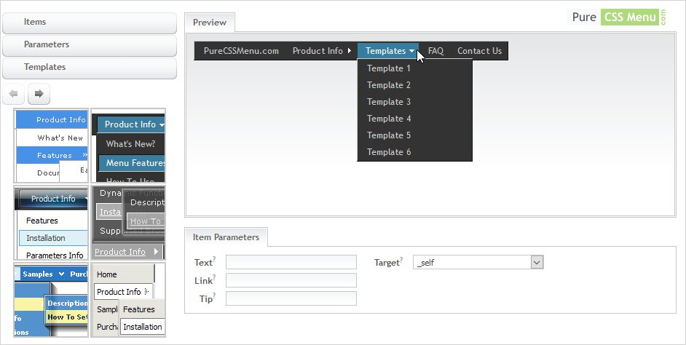Open the Parameters panel
Screen dimensions: 686x345
(90, 44)
